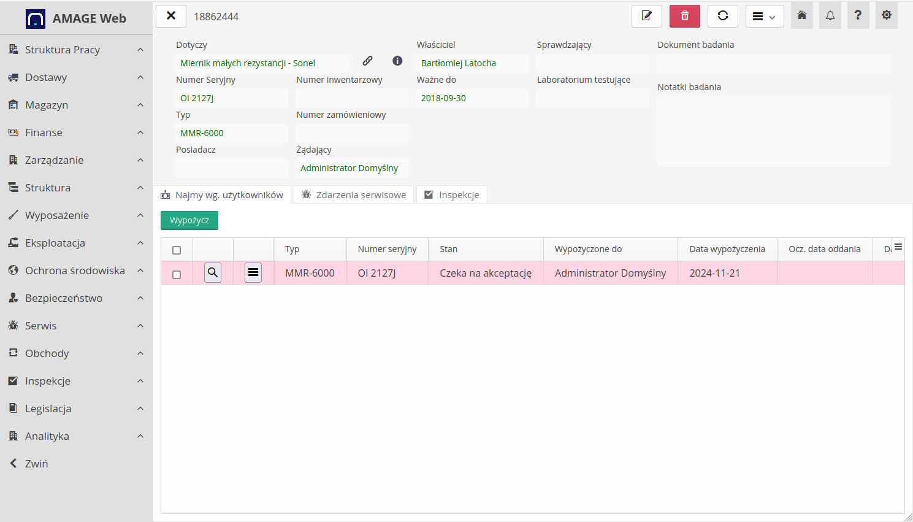Screen dimensions: 913x522
Task: Go to home via house icon
Action: [802, 15]
